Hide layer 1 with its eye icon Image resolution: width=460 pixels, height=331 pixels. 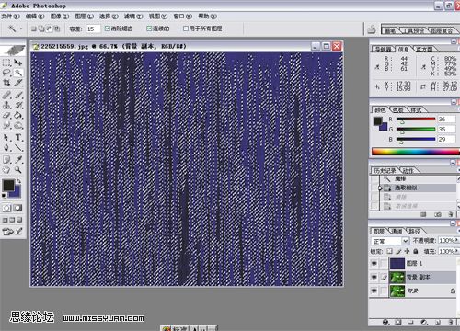point(374,263)
